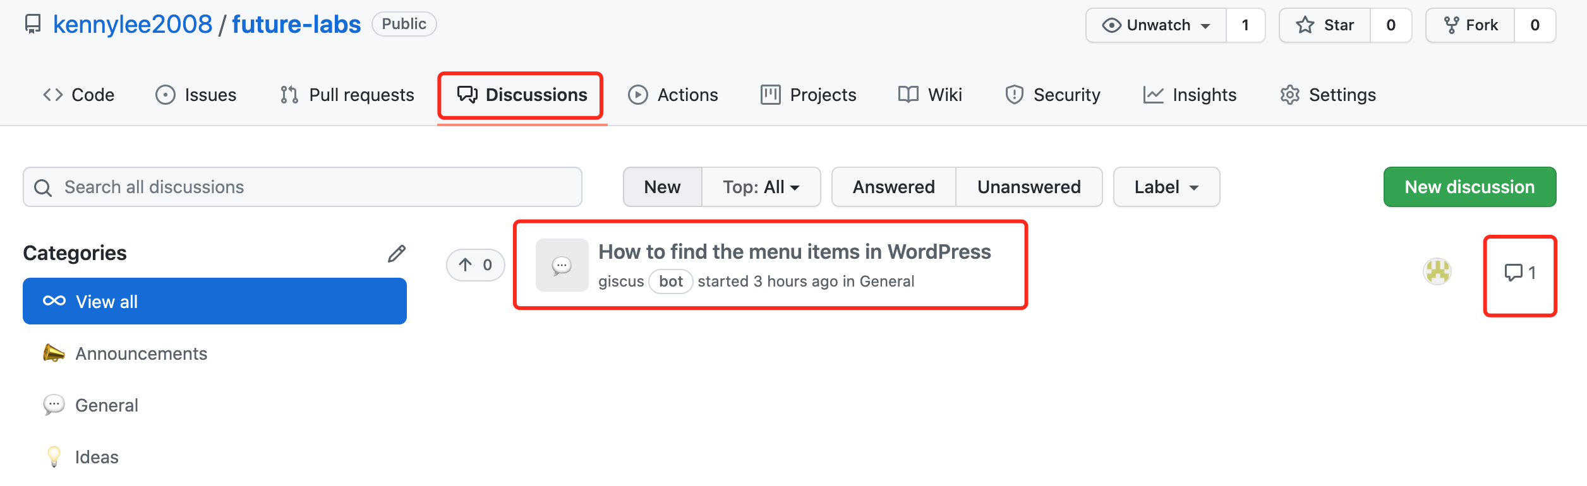The width and height of the screenshot is (1587, 486).
Task: Click the magnifier icon in the search box
Action: [x=43, y=187]
